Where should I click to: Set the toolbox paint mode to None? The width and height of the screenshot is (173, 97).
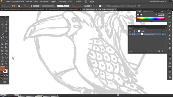pos(7,75)
